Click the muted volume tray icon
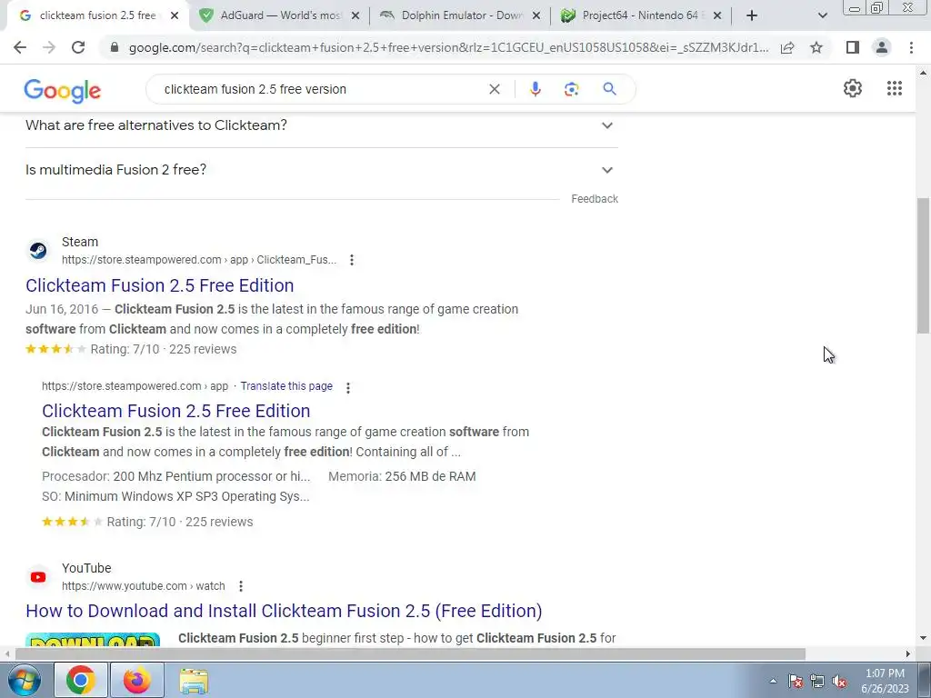931x698 pixels. (x=839, y=682)
